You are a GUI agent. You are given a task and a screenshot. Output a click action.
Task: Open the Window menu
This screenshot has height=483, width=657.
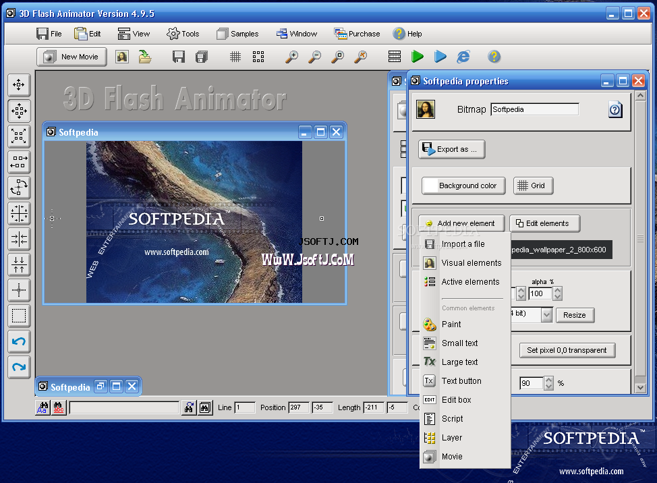click(297, 34)
